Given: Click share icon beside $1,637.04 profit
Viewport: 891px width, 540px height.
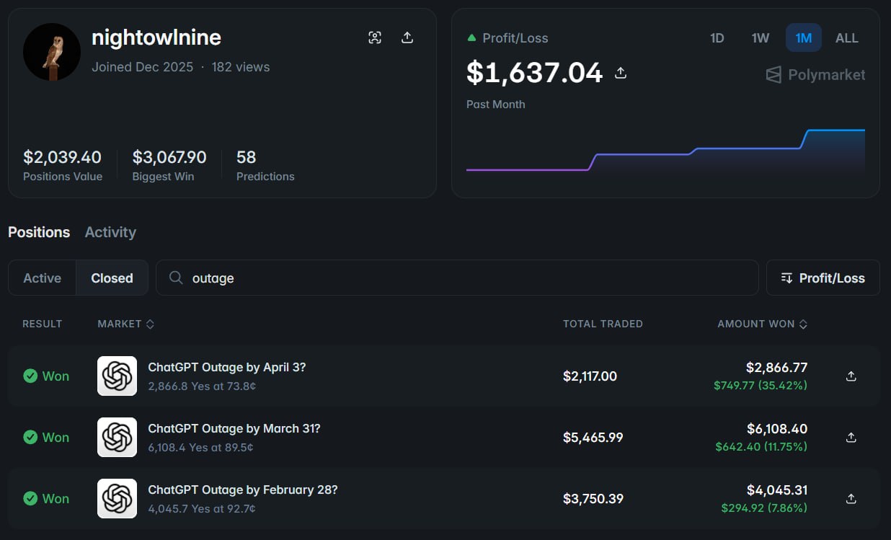Looking at the screenshot, I should (620, 73).
